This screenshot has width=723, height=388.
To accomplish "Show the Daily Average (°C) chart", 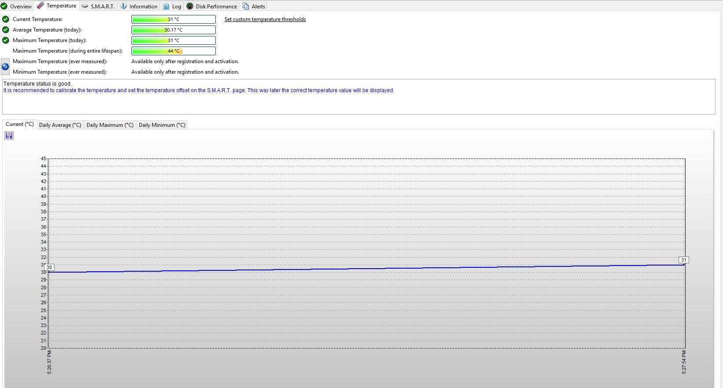I will pos(60,125).
